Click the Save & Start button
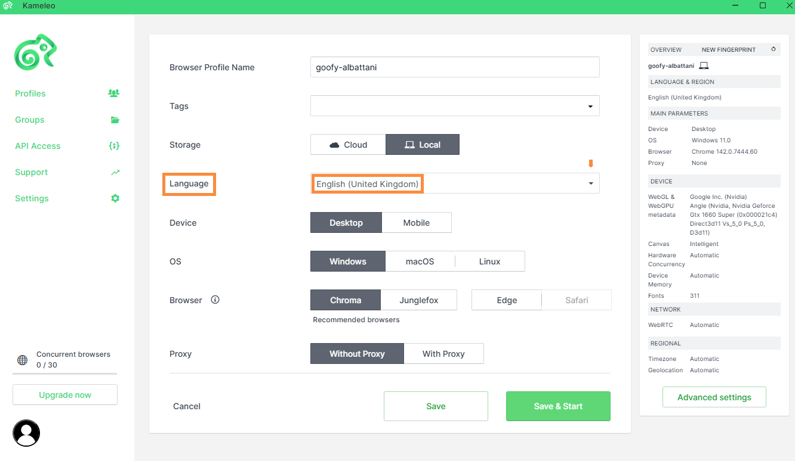Viewport: 795px width, 461px height. [558, 406]
